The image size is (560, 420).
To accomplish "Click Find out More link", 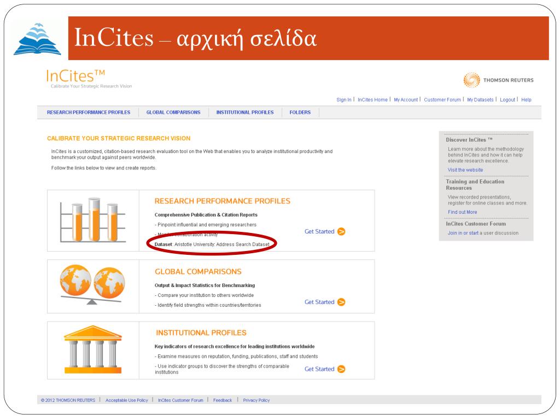I will [463, 212].
